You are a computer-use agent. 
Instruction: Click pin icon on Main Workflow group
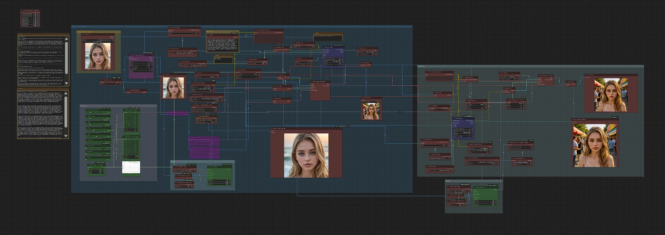(85, 27)
